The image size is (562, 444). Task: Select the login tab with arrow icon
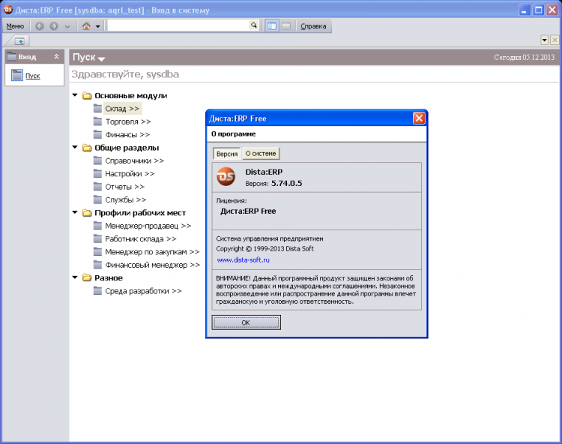[19, 41]
